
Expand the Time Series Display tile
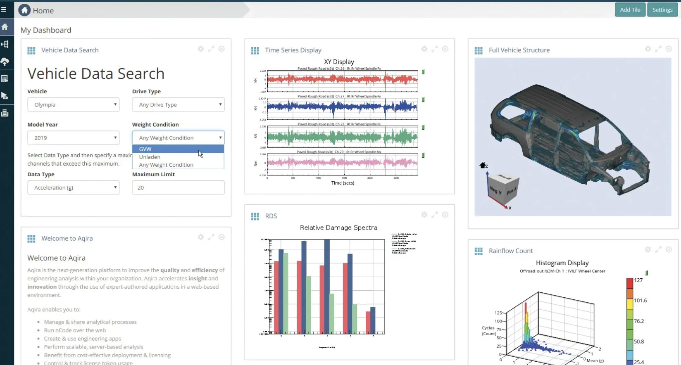[435, 49]
